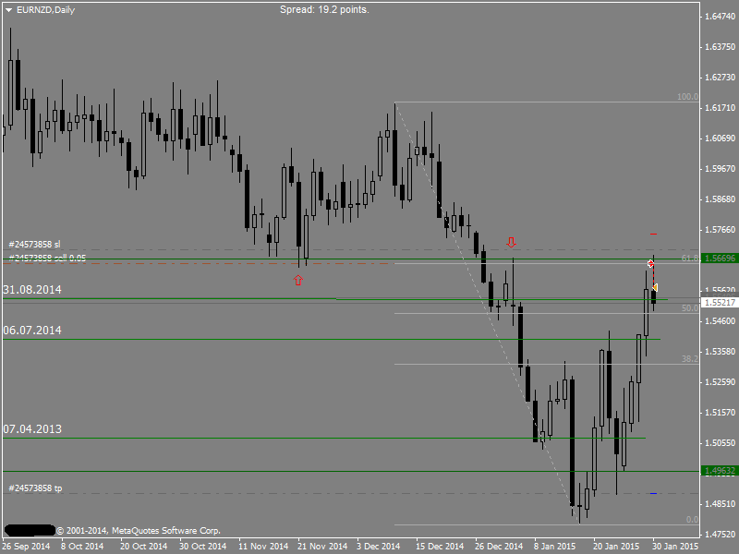Select the #24573858 sell 0.05 order label
This screenshot has width=739, height=554.
pyautogui.click(x=47, y=258)
